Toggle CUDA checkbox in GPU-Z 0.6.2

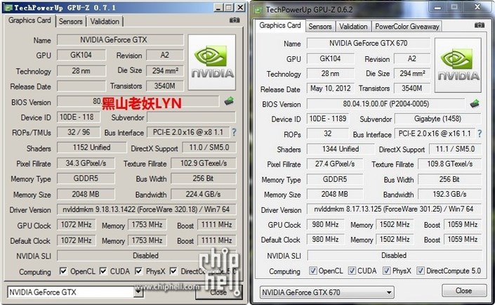pos(352,271)
